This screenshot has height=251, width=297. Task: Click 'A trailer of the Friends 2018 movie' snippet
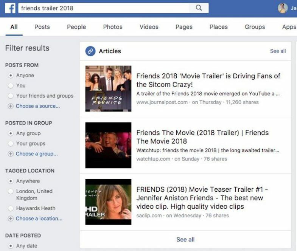pyautogui.click(x=208, y=94)
